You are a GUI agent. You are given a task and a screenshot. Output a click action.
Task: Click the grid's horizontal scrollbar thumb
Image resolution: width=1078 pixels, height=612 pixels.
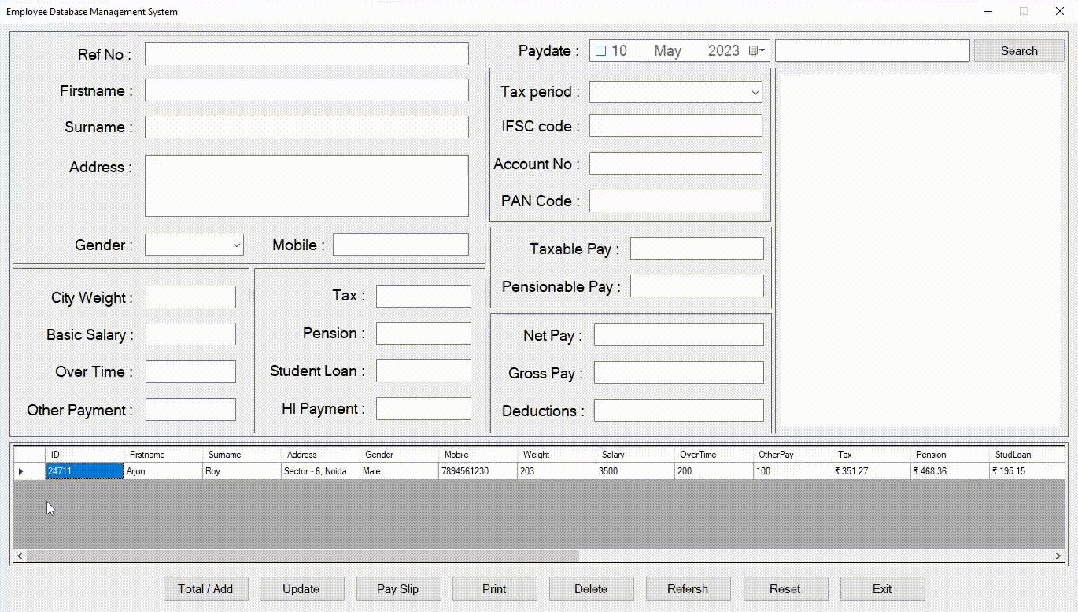[x=303, y=555]
